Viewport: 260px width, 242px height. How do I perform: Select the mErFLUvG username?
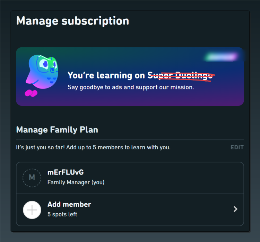(x=66, y=173)
